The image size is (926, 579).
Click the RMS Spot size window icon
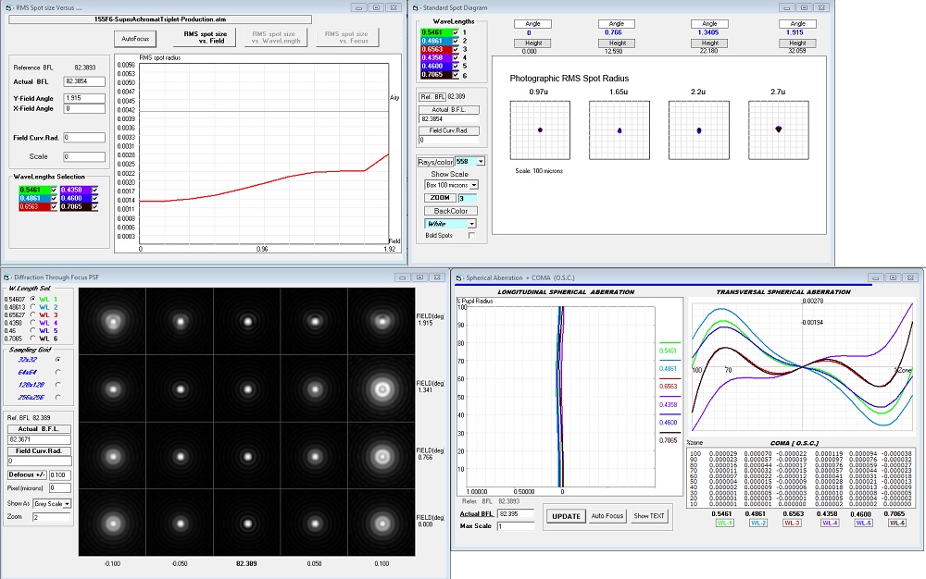pos(8,6)
